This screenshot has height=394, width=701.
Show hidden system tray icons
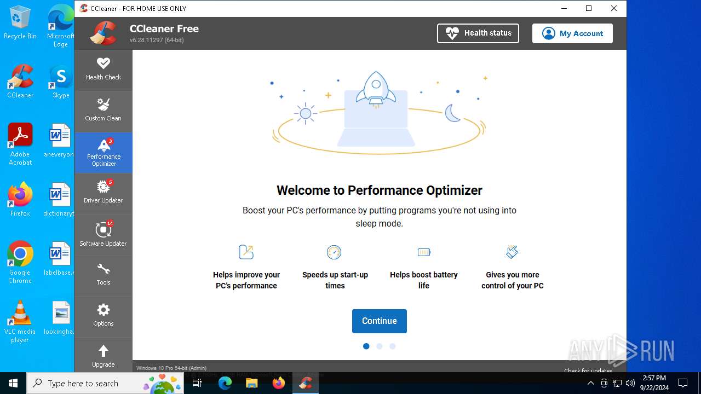(x=590, y=383)
